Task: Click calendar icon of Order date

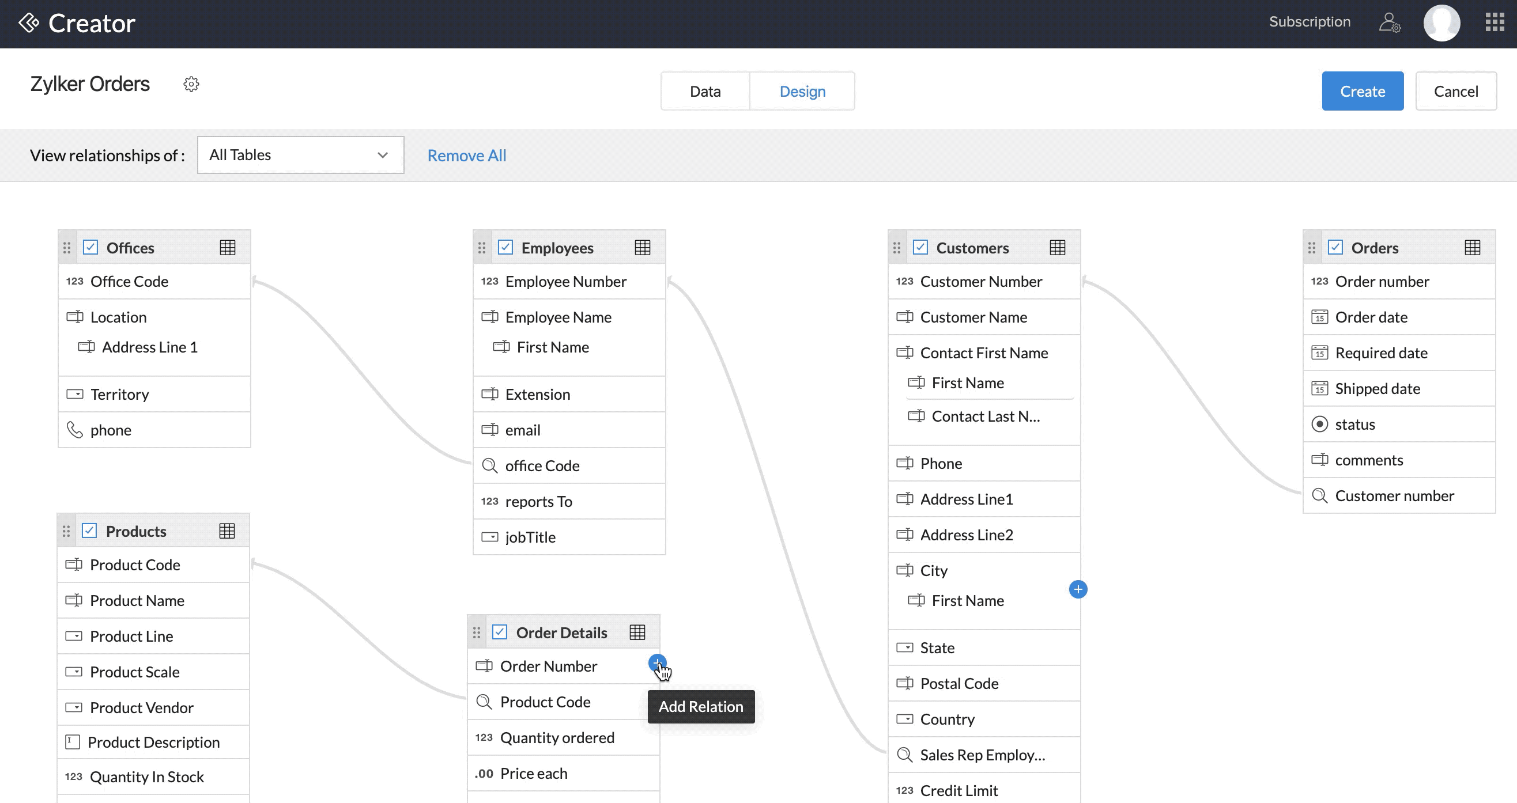Action: (1319, 317)
